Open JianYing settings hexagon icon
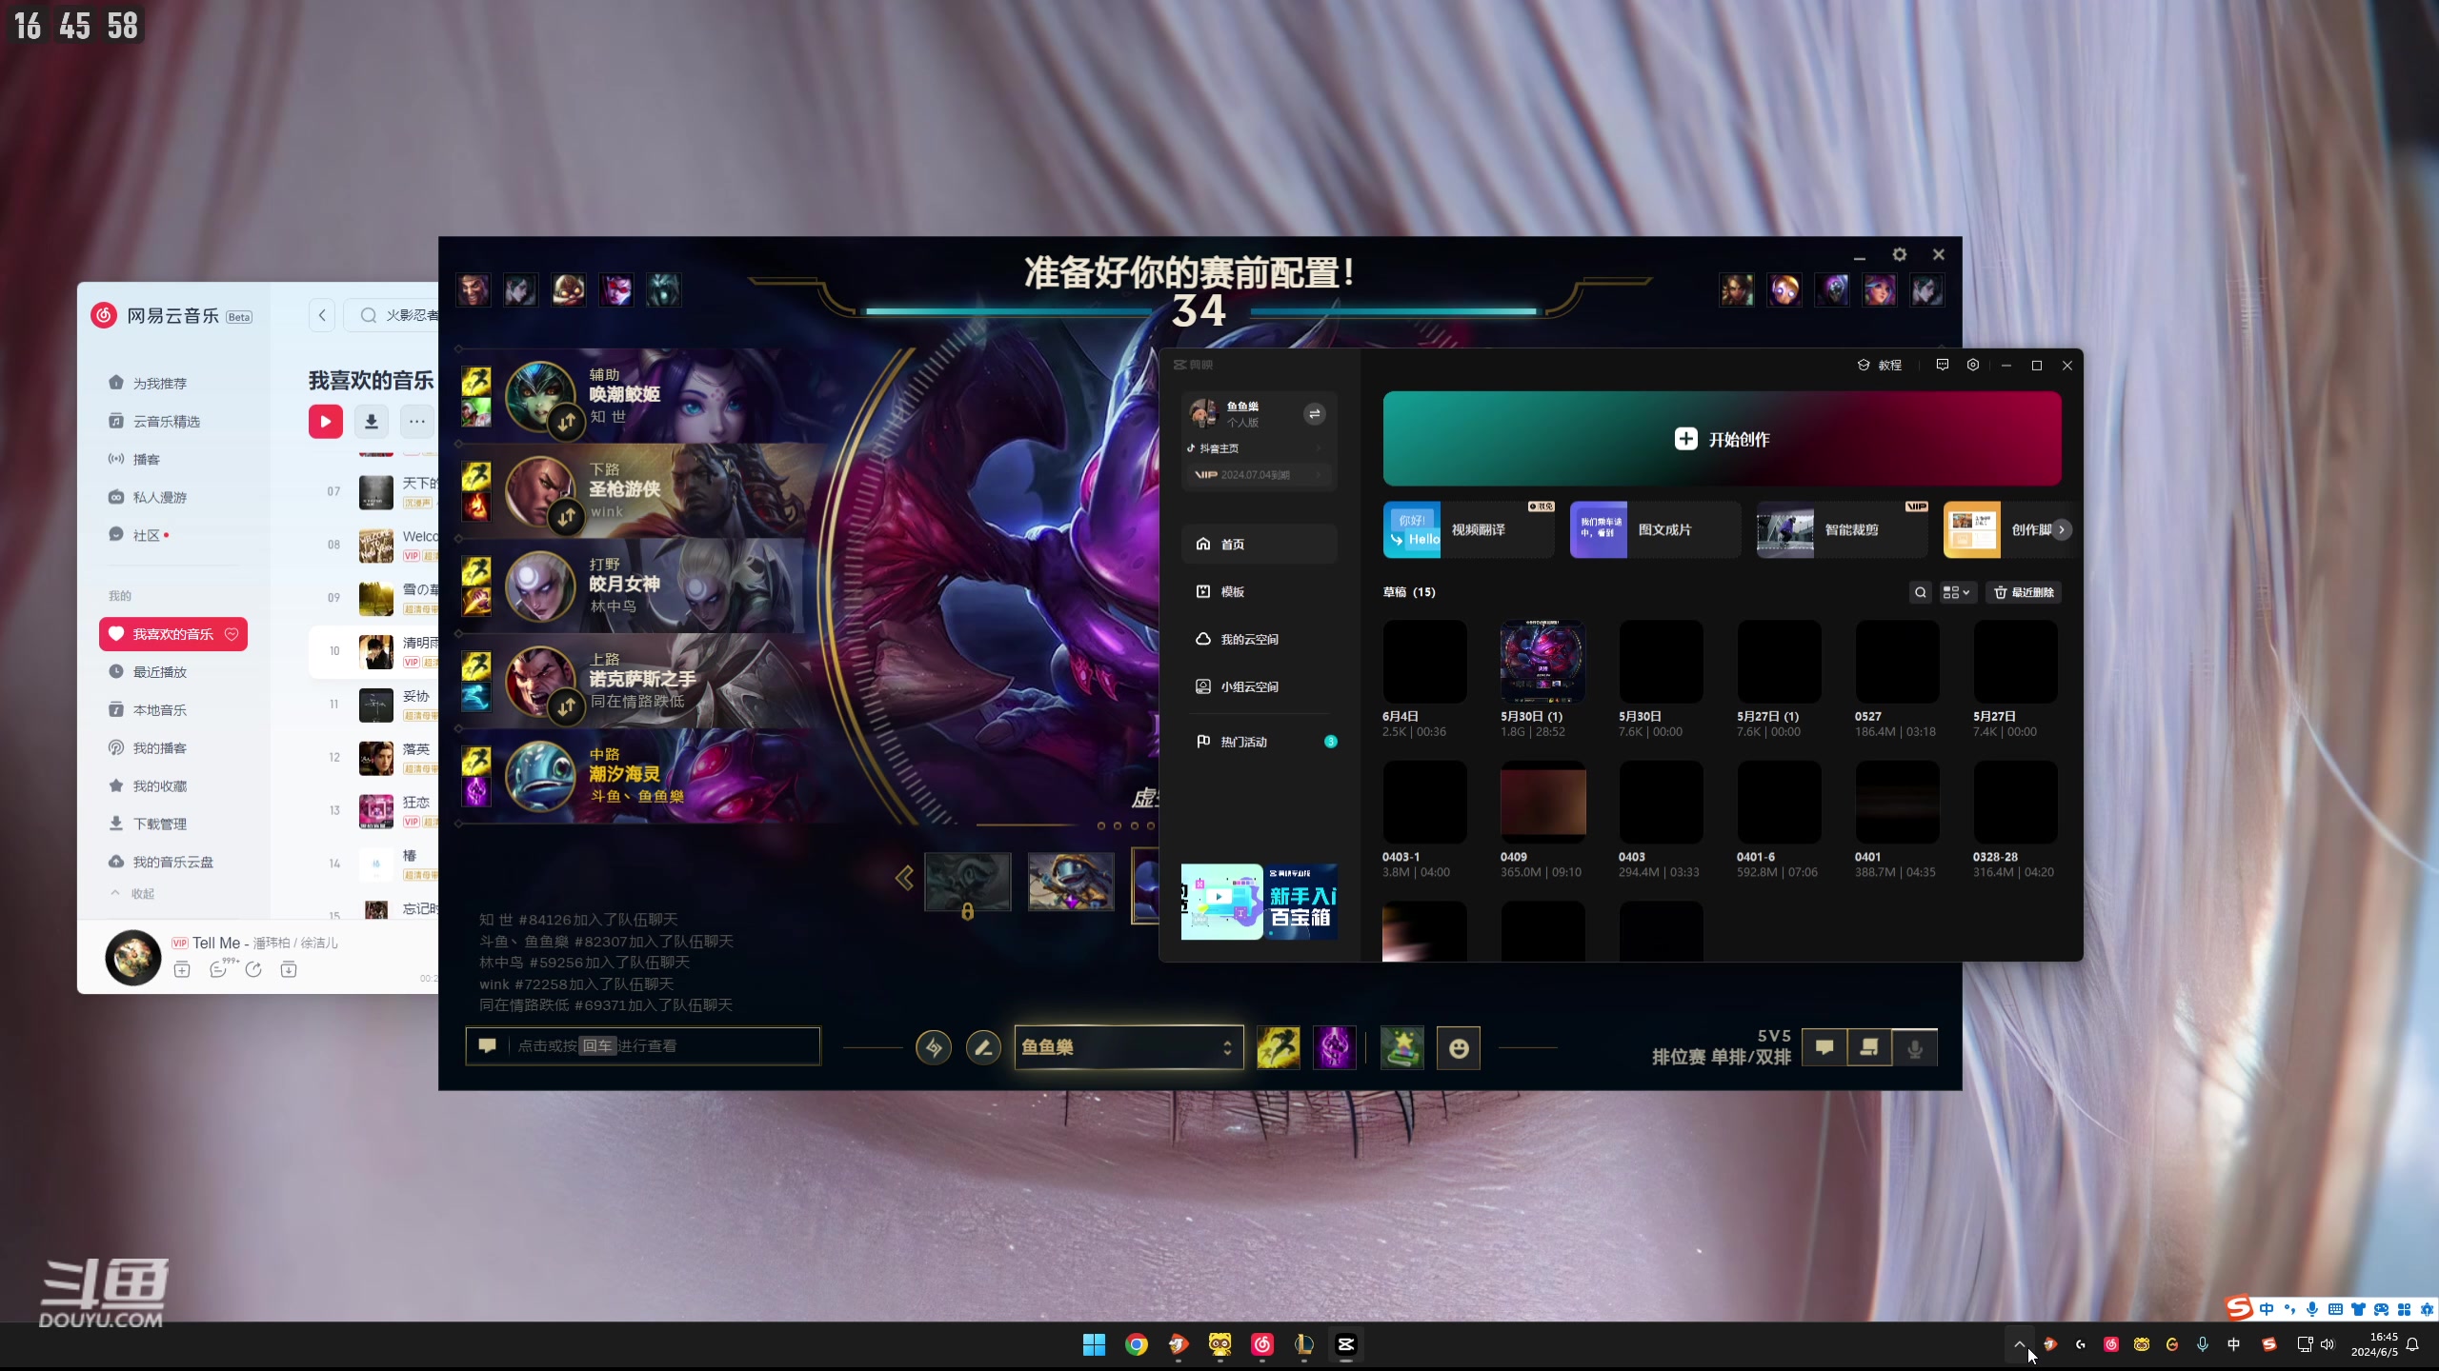Image resolution: width=2439 pixels, height=1371 pixels. click(x=1973, y=365)
